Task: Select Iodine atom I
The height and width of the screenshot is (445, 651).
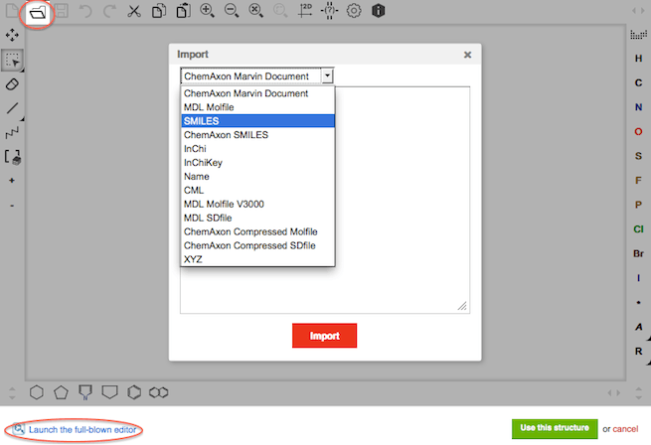Action: click(638, 278)
